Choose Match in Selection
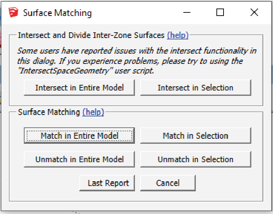The width and height of the screenshot is (273, 214). point(195,136)
